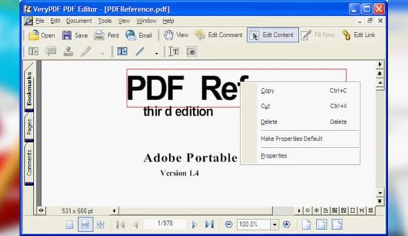Open the Bookmarks side tab
The width and height of the screenshot is (408, 236).
[29, 88]
